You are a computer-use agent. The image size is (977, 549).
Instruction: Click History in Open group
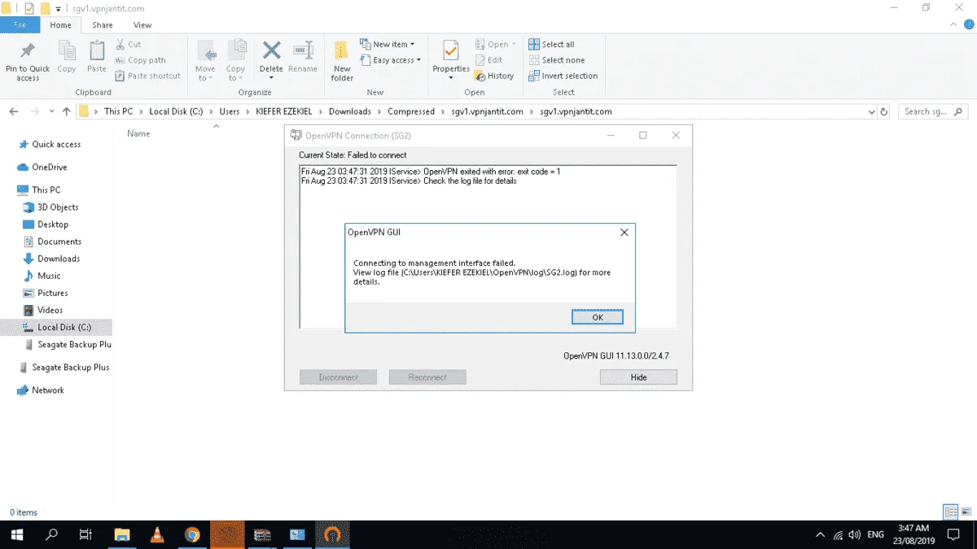494,76
